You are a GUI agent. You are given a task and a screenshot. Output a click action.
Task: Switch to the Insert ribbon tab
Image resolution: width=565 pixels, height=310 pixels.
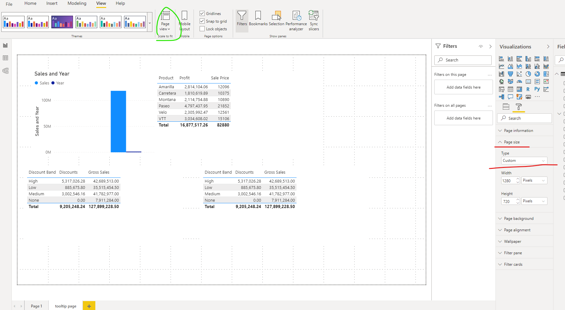pyautogui.click(x=52, y=3)
